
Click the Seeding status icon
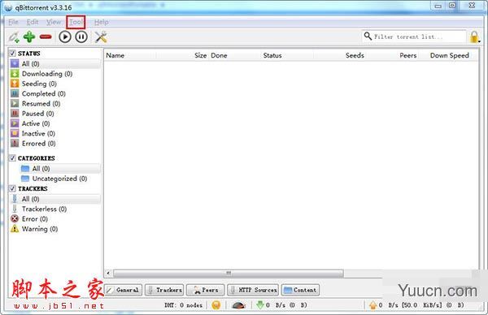coord(15,84)
